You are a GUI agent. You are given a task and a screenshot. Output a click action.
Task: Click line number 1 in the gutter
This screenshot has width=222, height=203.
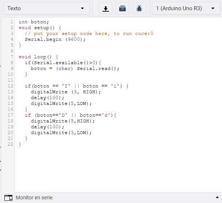12,22
